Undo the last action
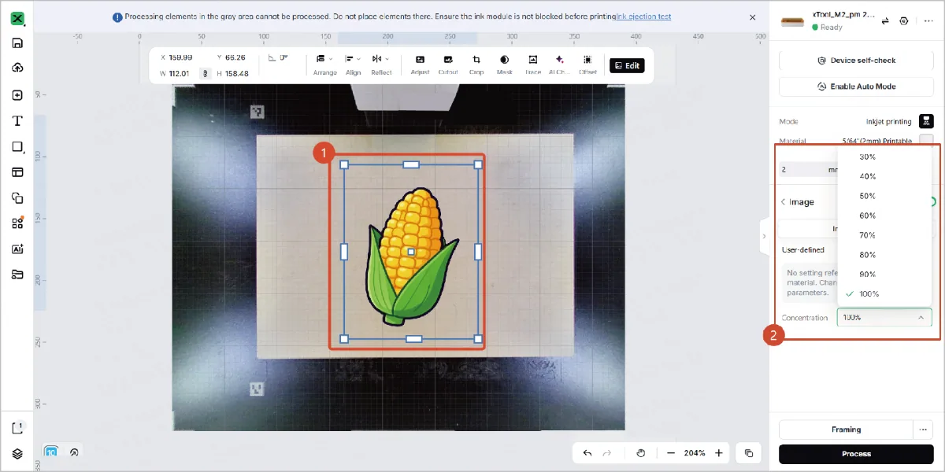 point(587,453)
